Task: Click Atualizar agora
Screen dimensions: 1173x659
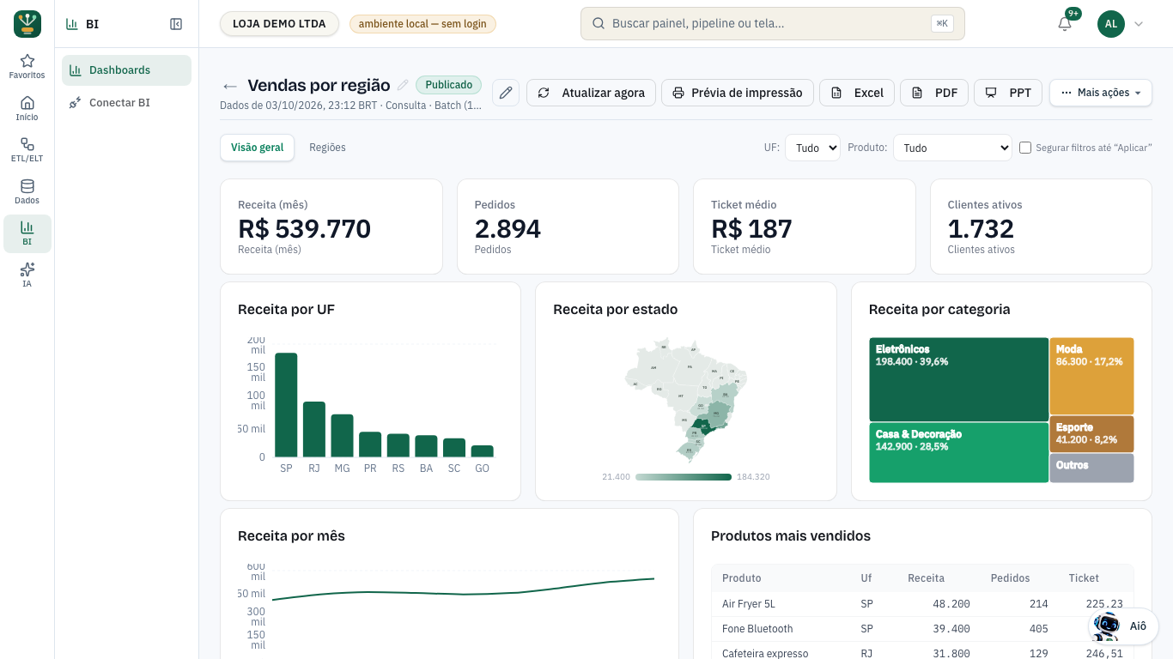Action: click(x=592, y=93)
